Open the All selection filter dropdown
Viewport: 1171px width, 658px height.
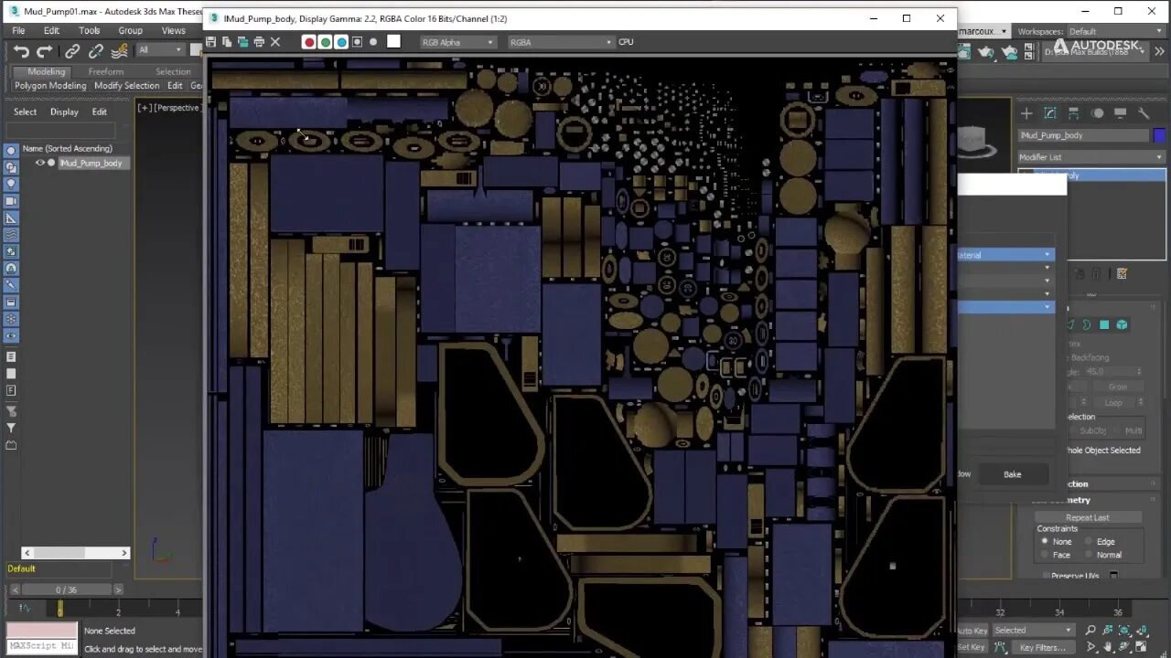[161, 50]
